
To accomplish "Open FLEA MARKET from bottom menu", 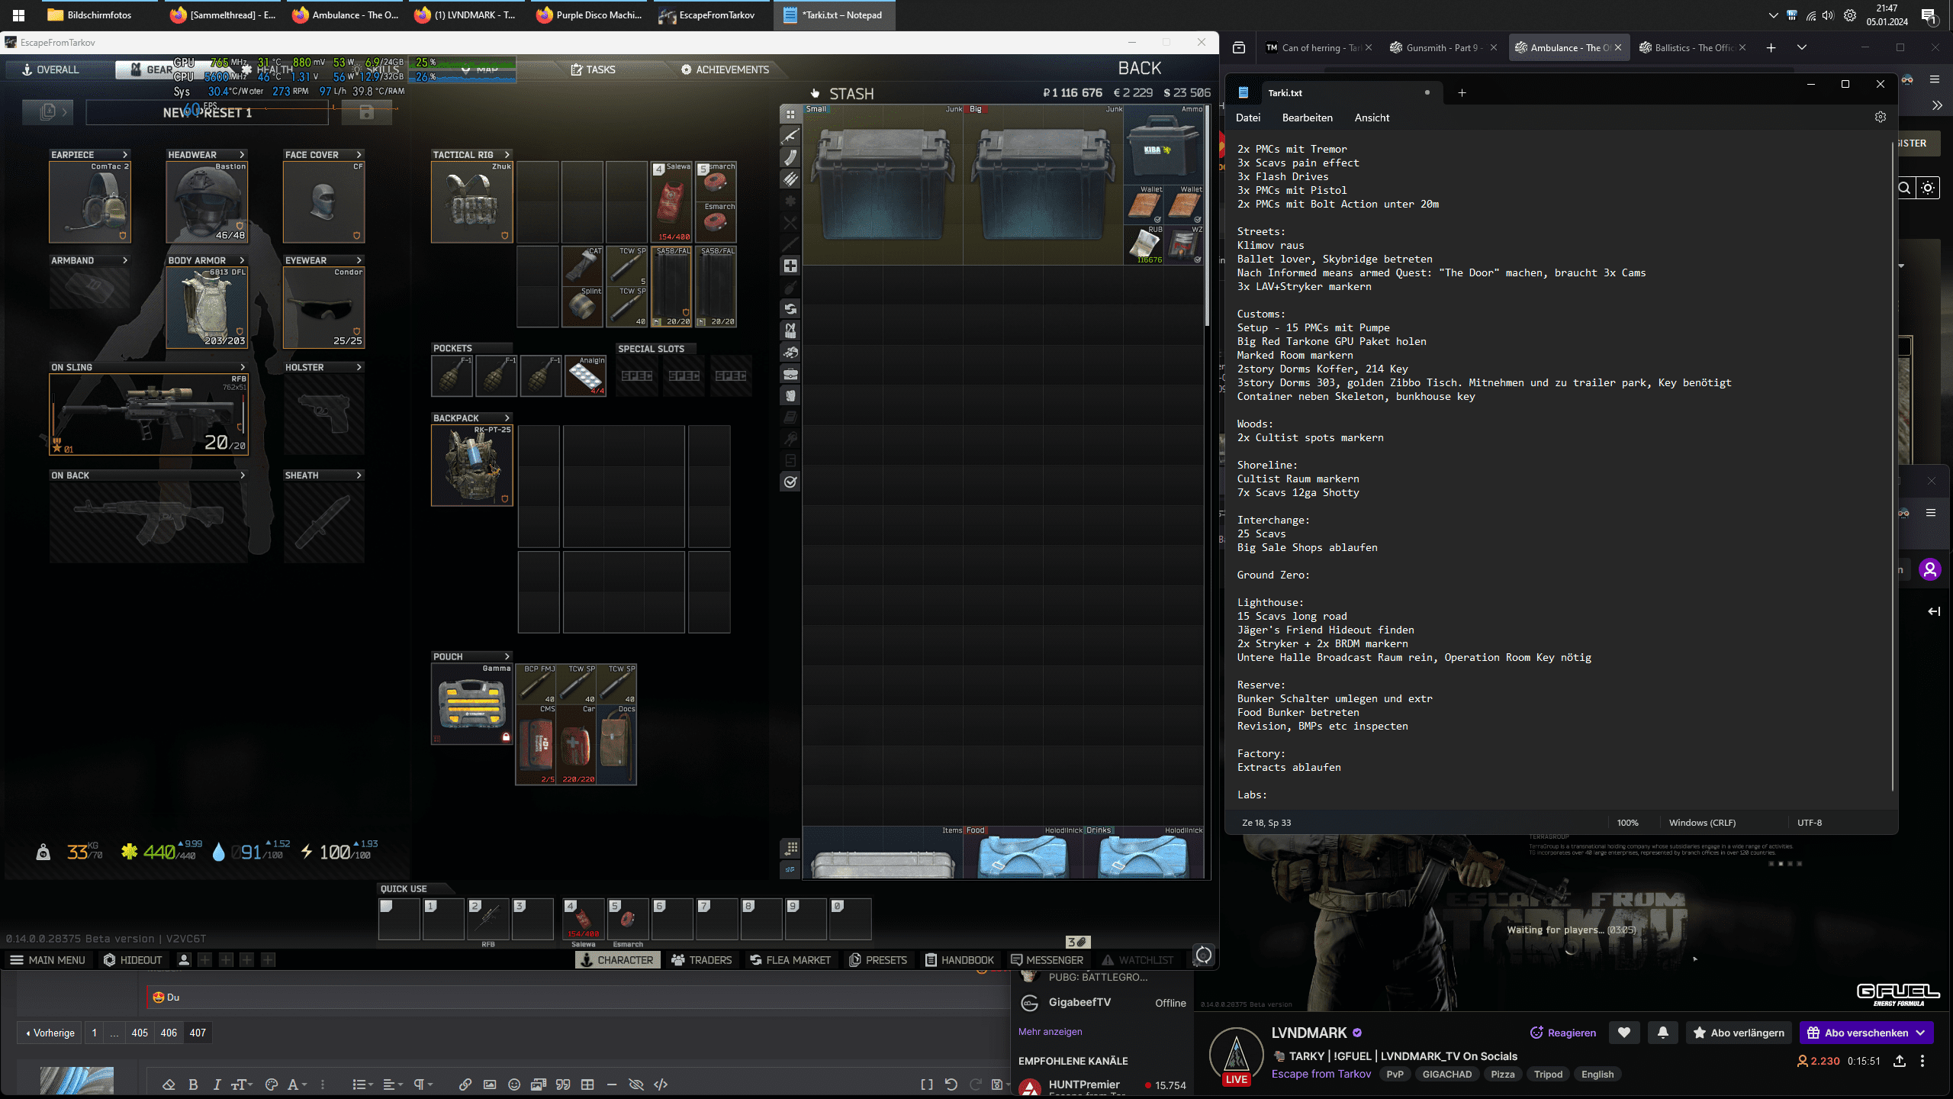I will coord(790,960).
